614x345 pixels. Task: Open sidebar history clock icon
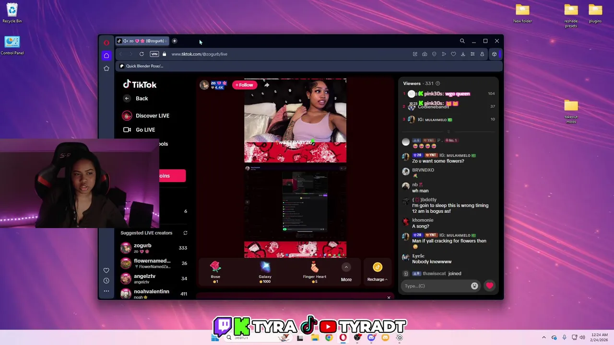(x=106, y=281)
